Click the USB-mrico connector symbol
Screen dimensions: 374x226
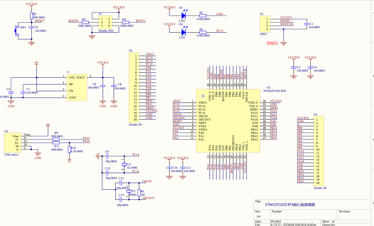13,143
